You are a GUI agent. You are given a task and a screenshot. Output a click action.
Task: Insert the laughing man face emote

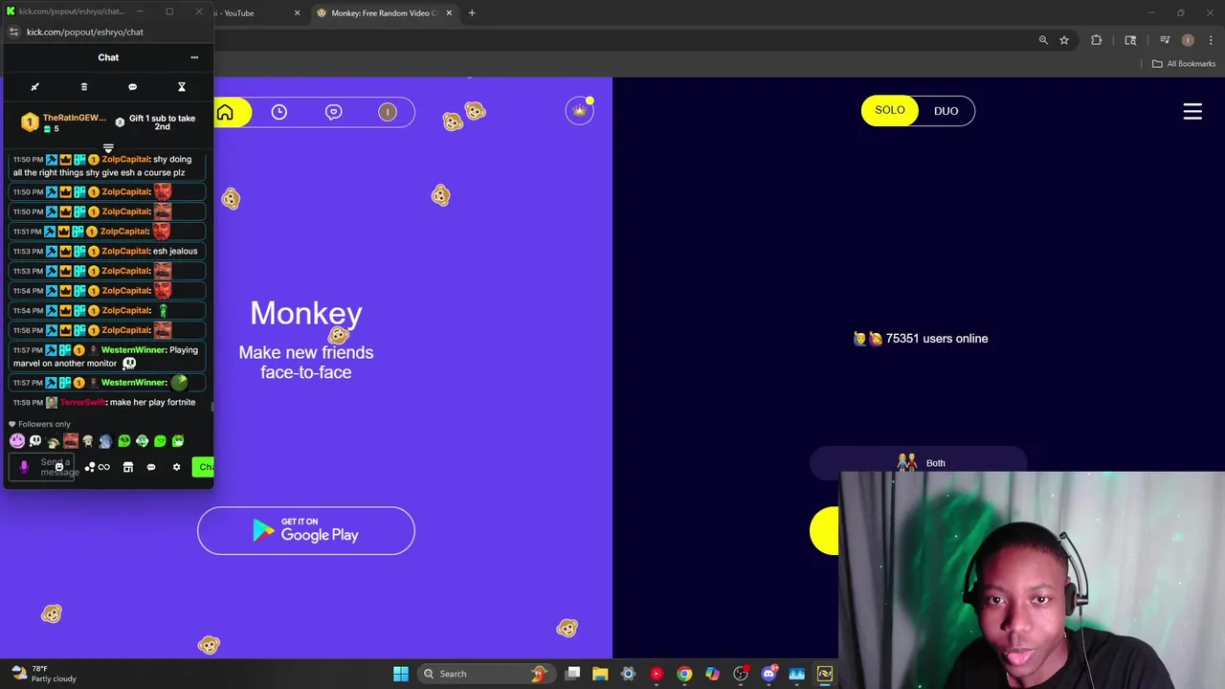point(71,441)
